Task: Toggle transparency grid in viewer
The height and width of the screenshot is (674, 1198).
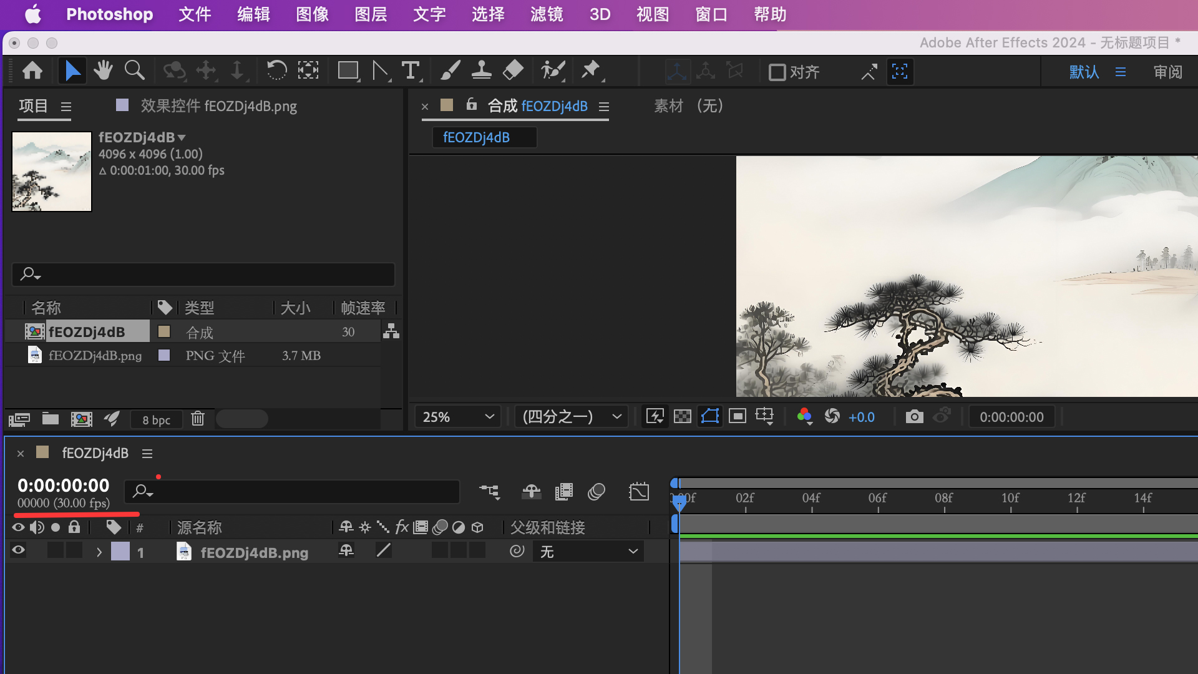Action: pos(683,417)
